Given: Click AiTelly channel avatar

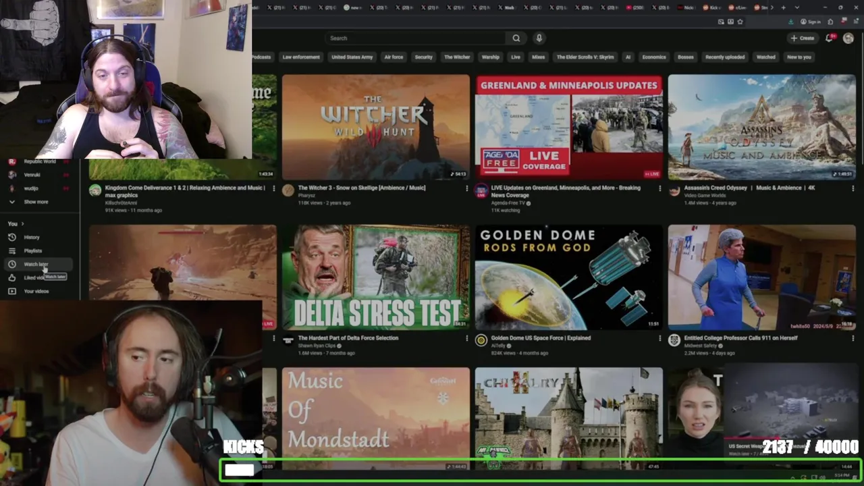Looking at the screenshot, I should 481,340.
